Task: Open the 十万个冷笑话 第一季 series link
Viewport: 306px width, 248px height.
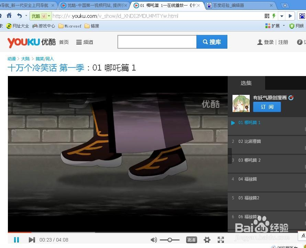Action: click(x=46, y=68)
